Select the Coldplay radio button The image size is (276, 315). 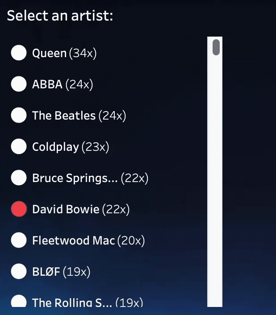(x=19, y=146)
